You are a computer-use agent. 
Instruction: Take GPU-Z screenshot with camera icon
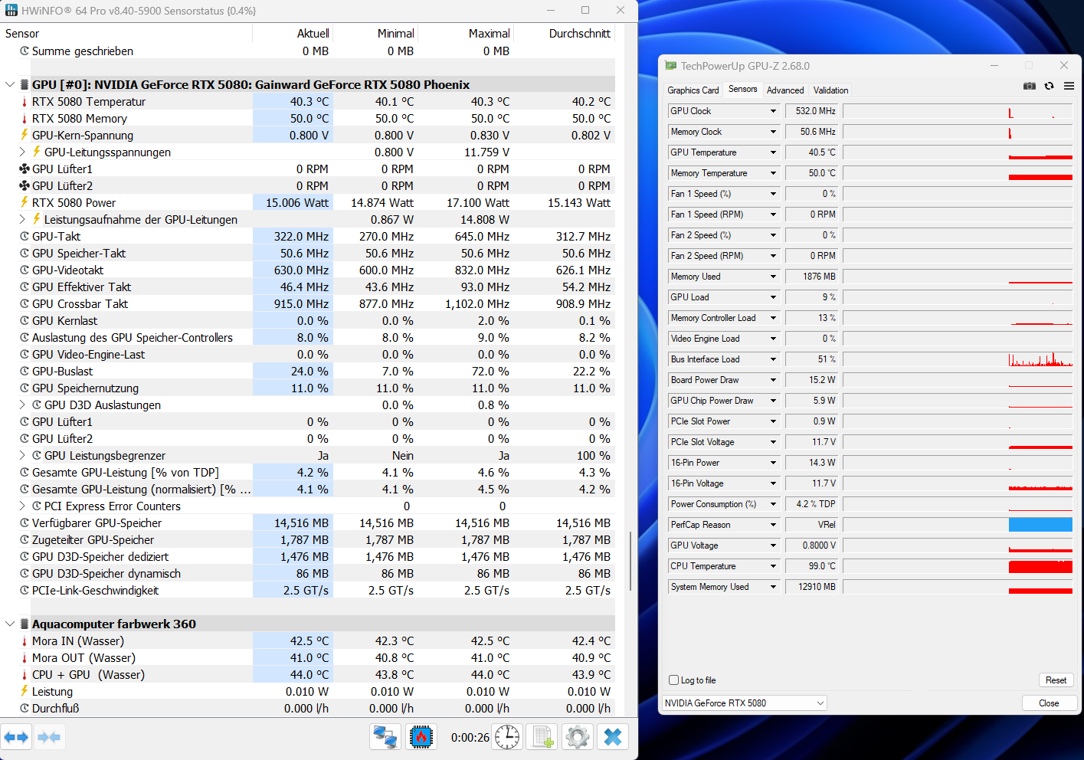pos(1030,86)
